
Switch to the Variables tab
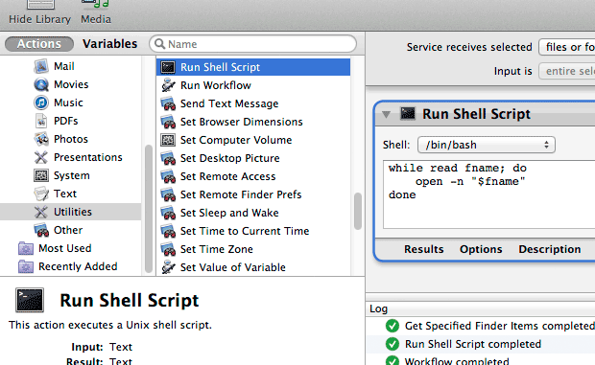110,44
